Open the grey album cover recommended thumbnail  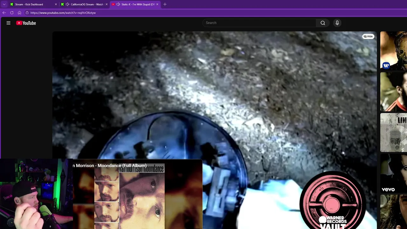[394, 133]
